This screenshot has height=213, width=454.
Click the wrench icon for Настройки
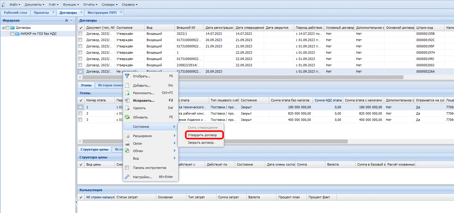[127, 177]
